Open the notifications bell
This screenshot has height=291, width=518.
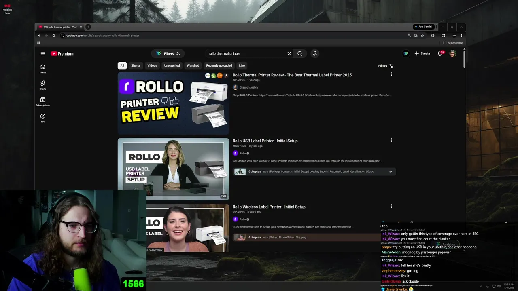click(440, 53)
